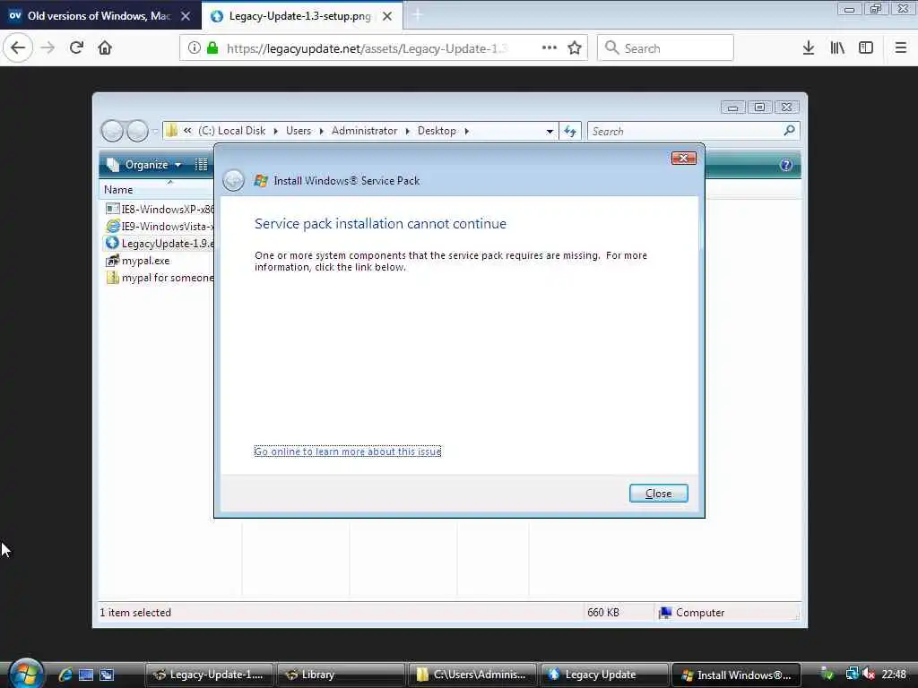Click Close button in Service Pack dialog
The image size is (918, 688).
658,494
